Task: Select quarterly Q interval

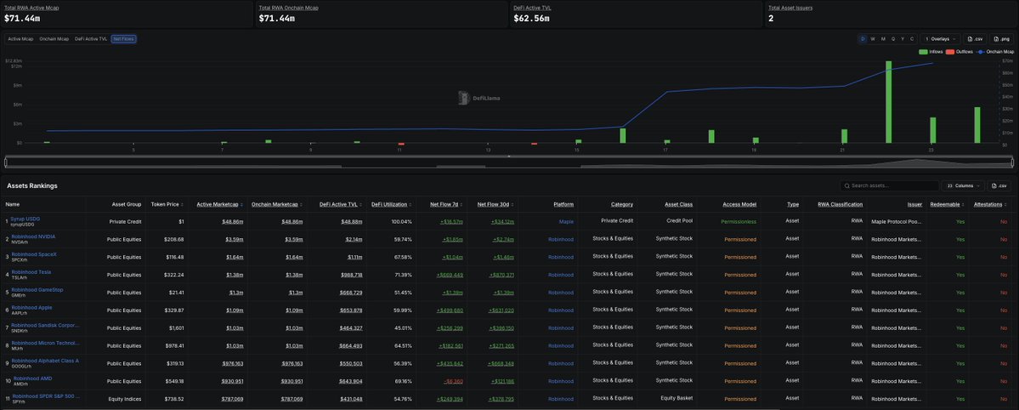Action: pos(893,39)
